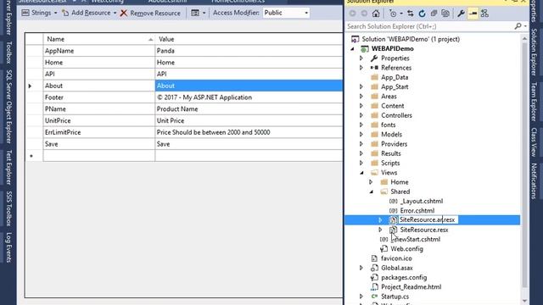The width and height of the screenshot is (543, 305).
Task: Click in the Search Solution Explorer field
Action: 429,26
